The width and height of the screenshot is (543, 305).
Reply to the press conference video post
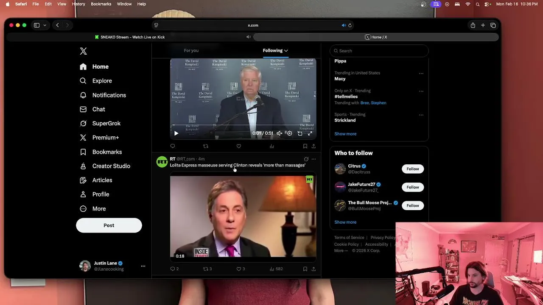pyautogui.click(x=173, y=146)
